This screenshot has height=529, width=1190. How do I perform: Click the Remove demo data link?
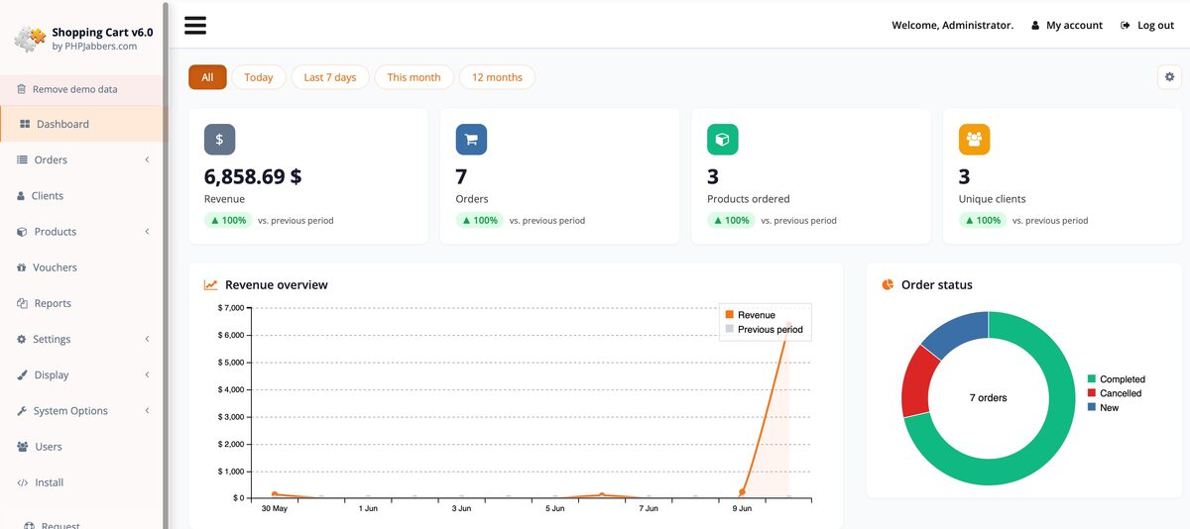pyautogui.click(x=74, y=89)
